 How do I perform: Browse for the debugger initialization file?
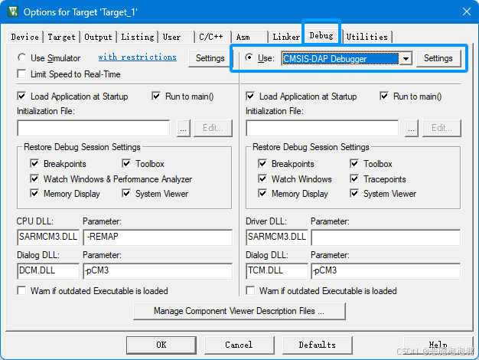[x=412, y=128]
